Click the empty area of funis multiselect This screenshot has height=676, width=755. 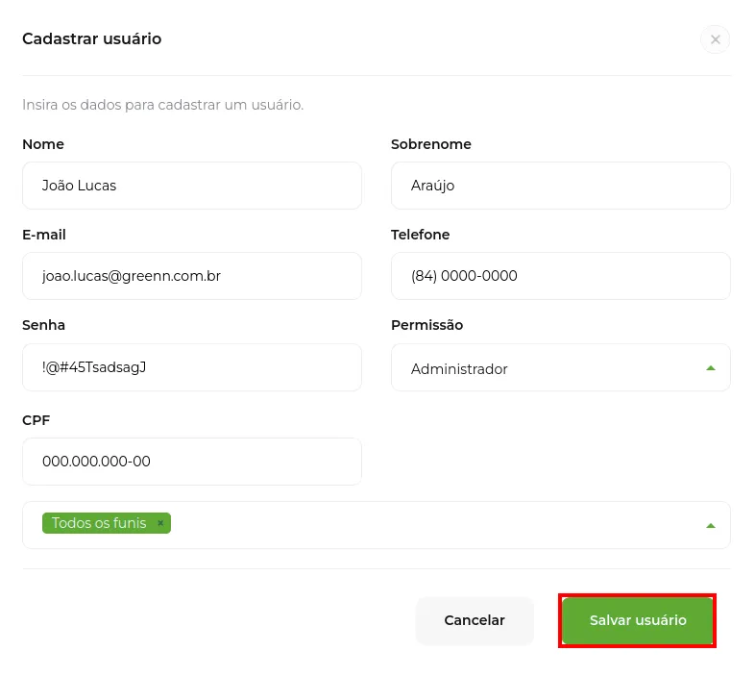tap(433, 525)
